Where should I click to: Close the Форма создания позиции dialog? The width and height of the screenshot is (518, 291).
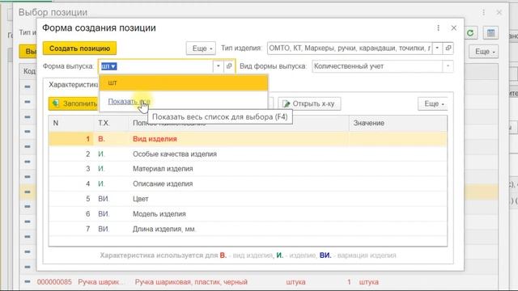point(454,28)
